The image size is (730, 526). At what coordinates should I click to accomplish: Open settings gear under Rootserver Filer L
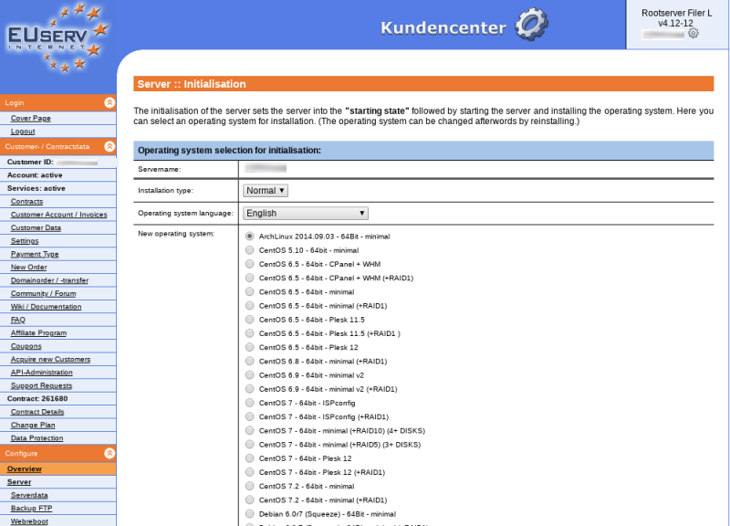point(693,33)
